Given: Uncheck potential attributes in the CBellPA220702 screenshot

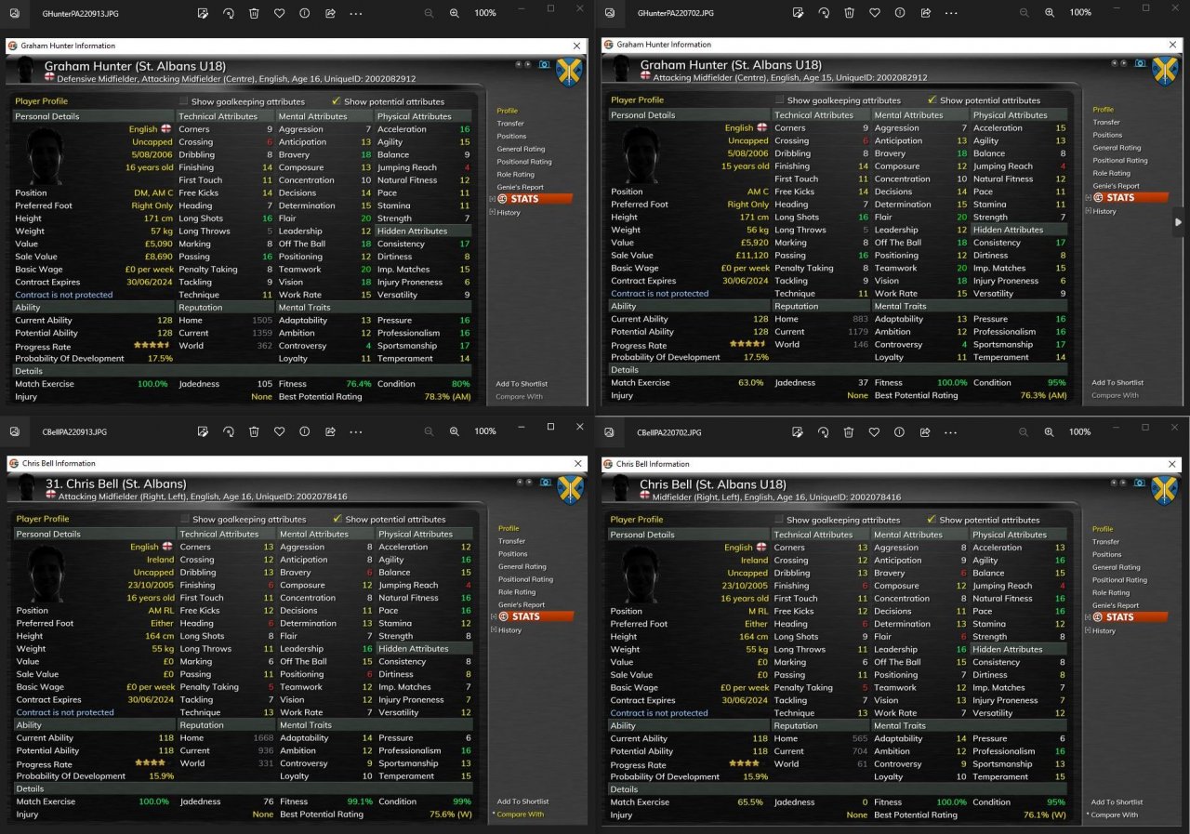Looking at the screenshot, I should [932, 520].
